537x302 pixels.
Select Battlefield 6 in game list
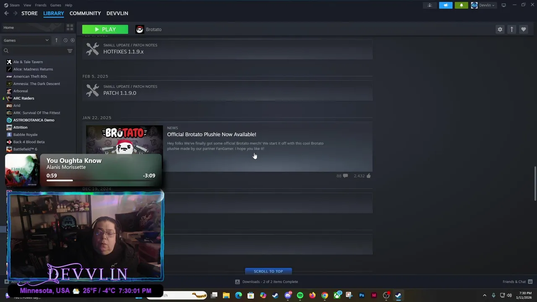25,149
